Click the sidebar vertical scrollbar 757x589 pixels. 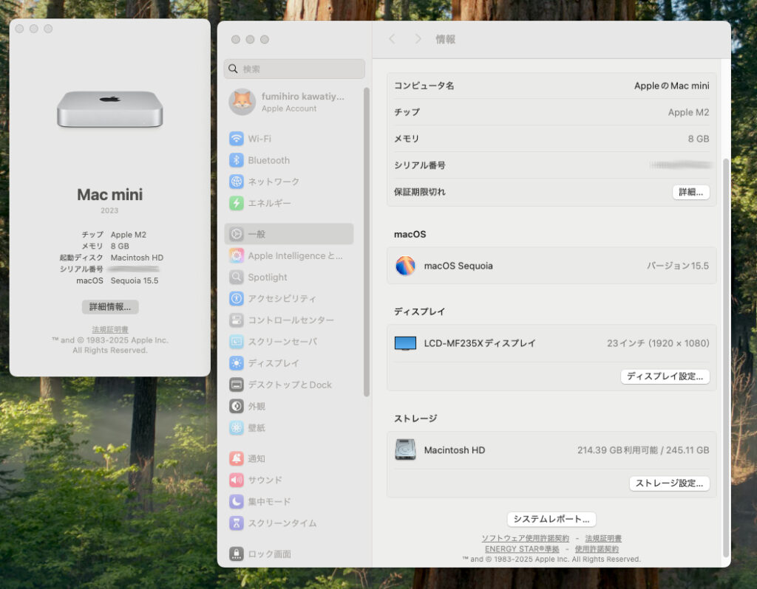click(367, 242)
